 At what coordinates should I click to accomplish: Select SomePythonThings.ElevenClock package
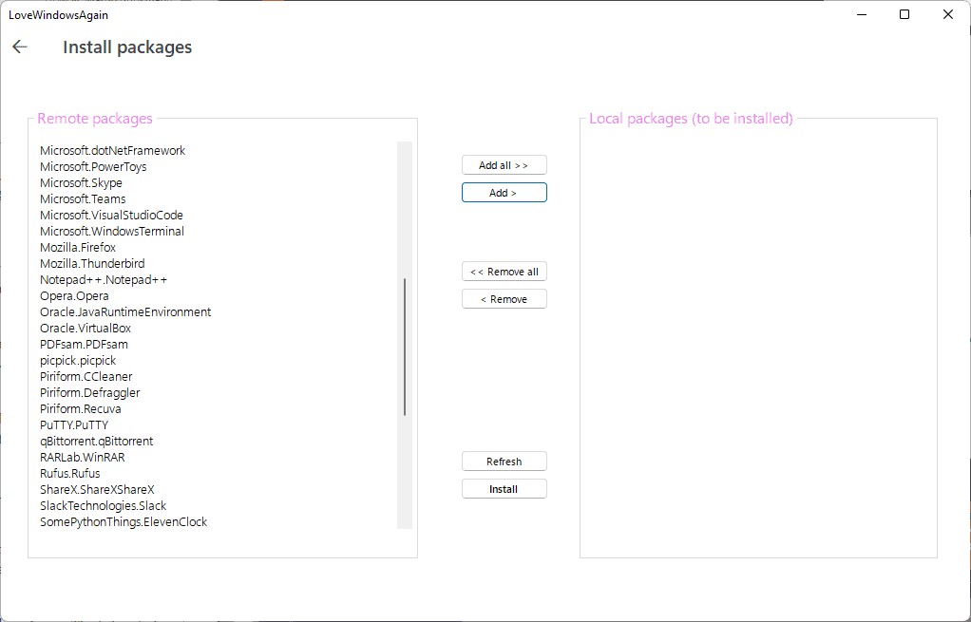click(x=122, y=521)
